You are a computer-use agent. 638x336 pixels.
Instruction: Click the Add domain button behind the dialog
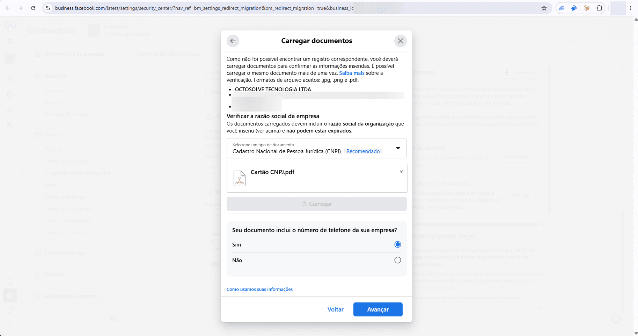point(516,156)
